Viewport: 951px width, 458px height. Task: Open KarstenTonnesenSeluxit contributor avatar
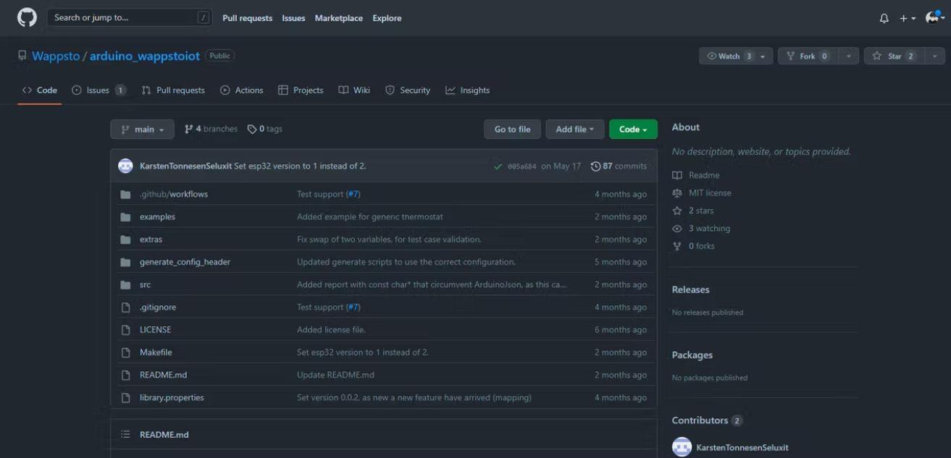[682, 447]
